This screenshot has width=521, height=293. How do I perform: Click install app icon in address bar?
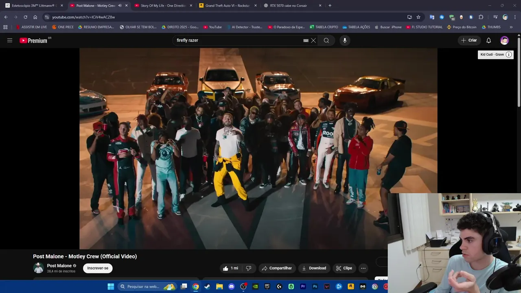(409, 17)
